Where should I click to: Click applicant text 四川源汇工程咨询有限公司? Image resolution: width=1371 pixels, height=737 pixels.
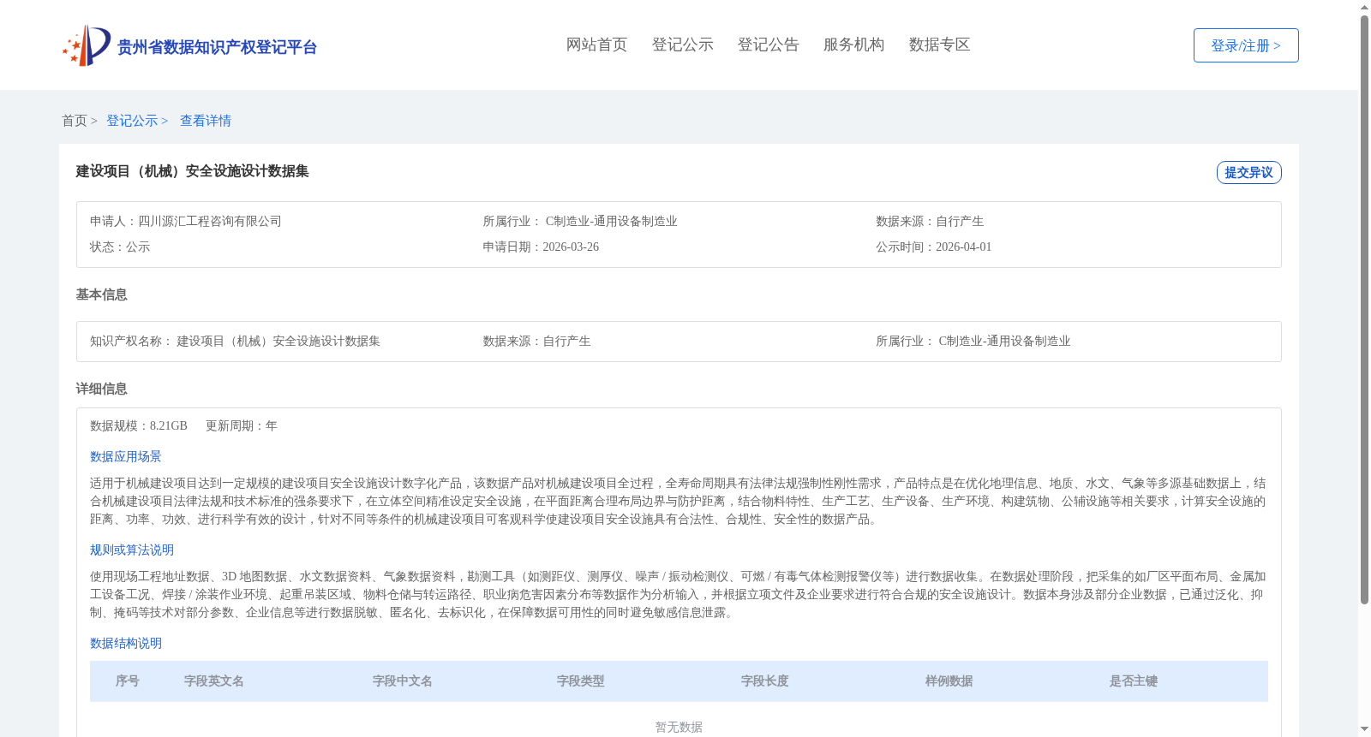click(210, 221)
